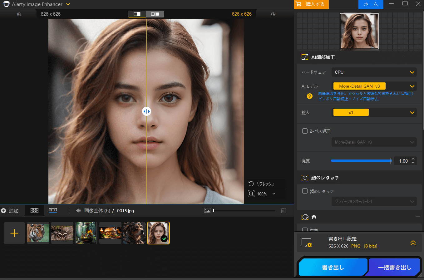424x280 pixels.
Task: Expand the 書き出し設定 export settings panel
Action: click(x=413, y=243)
